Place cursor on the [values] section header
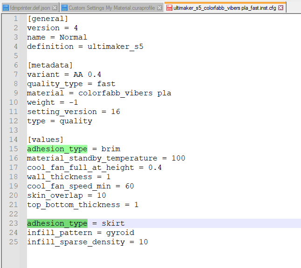The image size is (301, 268). pyautogui.click(x=45, y=140)
